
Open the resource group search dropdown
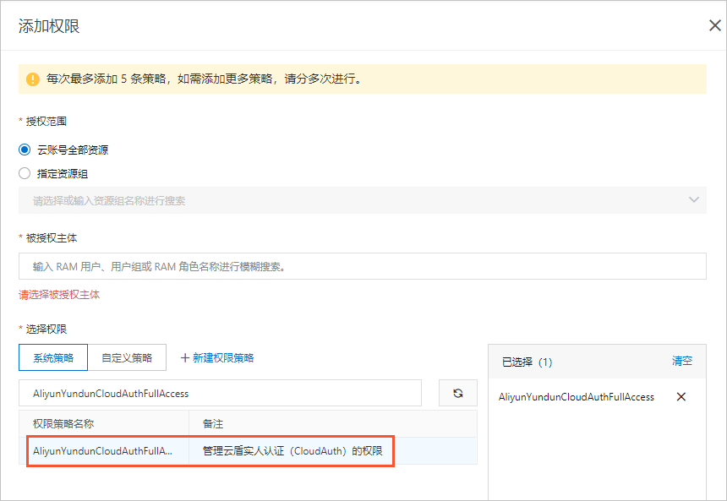point(362,200)
